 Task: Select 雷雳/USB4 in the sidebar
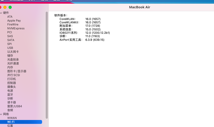[x=15, y=106]
